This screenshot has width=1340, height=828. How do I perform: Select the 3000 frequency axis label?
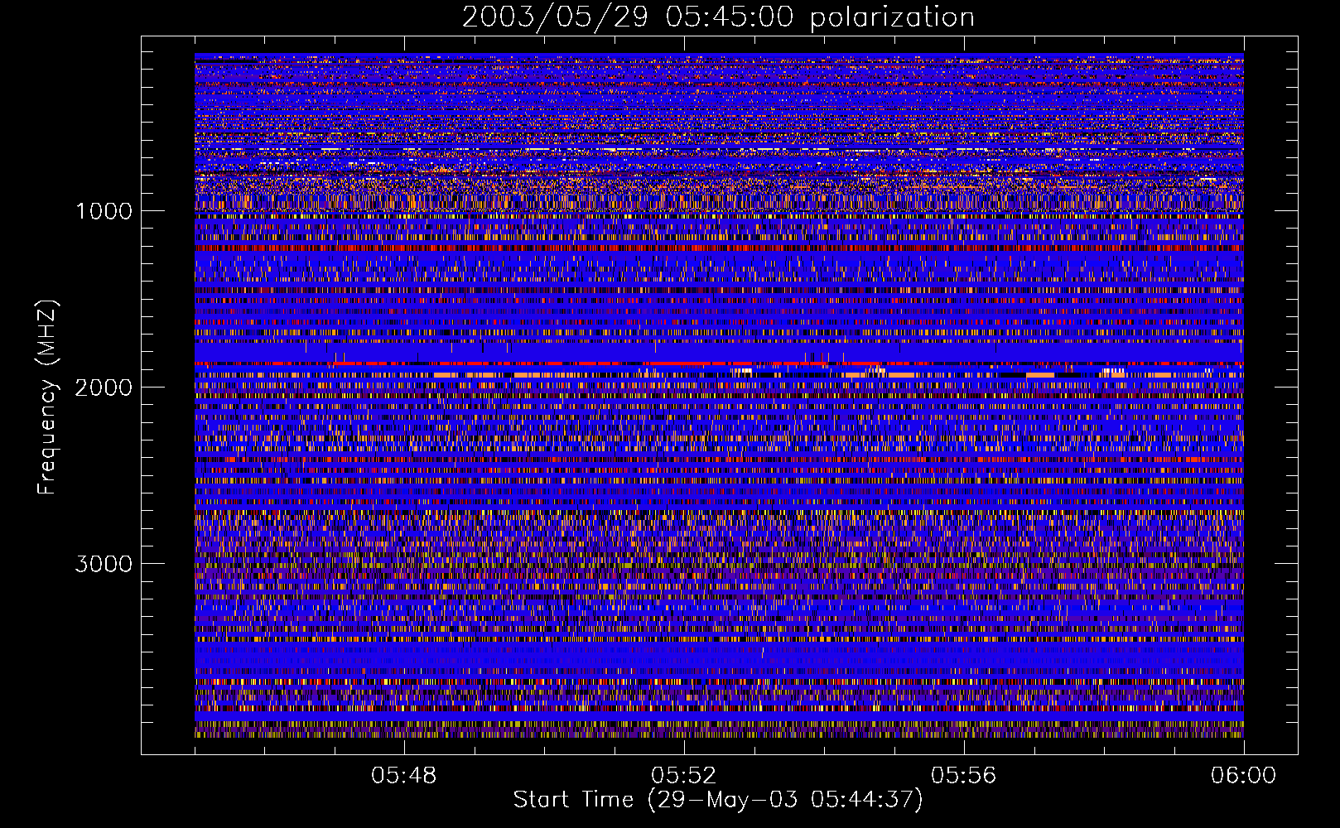(104, 564)
